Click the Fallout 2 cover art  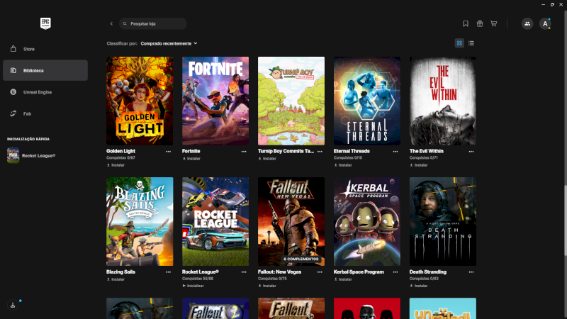tap(215, 308)
